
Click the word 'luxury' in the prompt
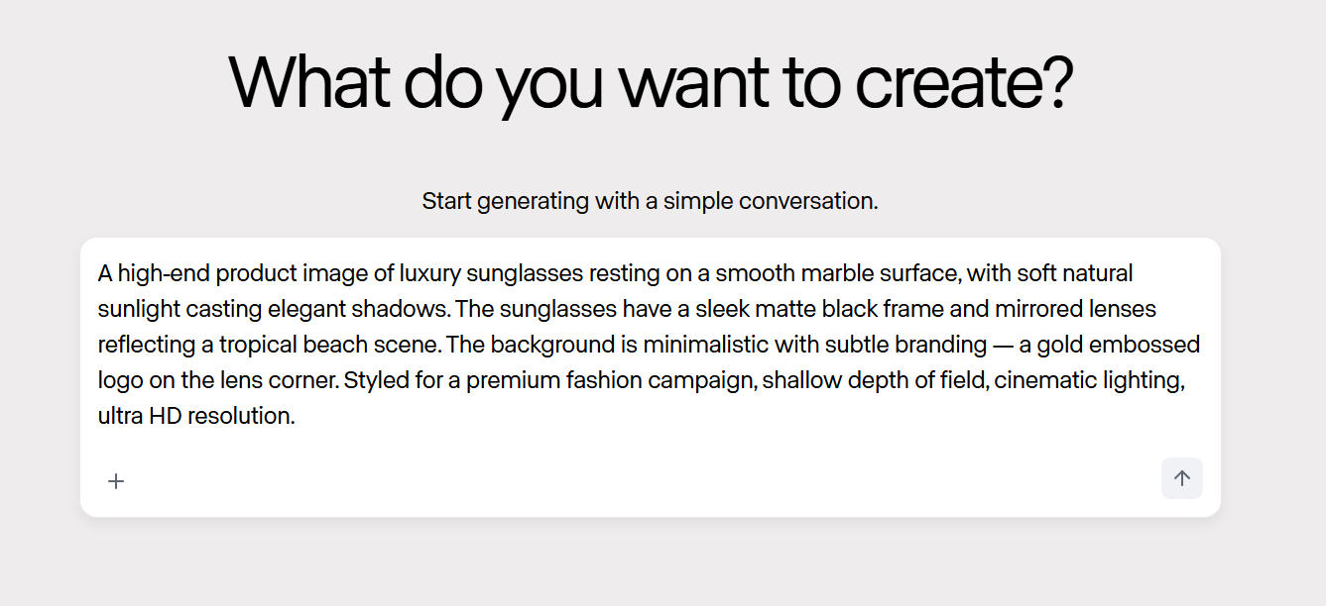[431, 273]
